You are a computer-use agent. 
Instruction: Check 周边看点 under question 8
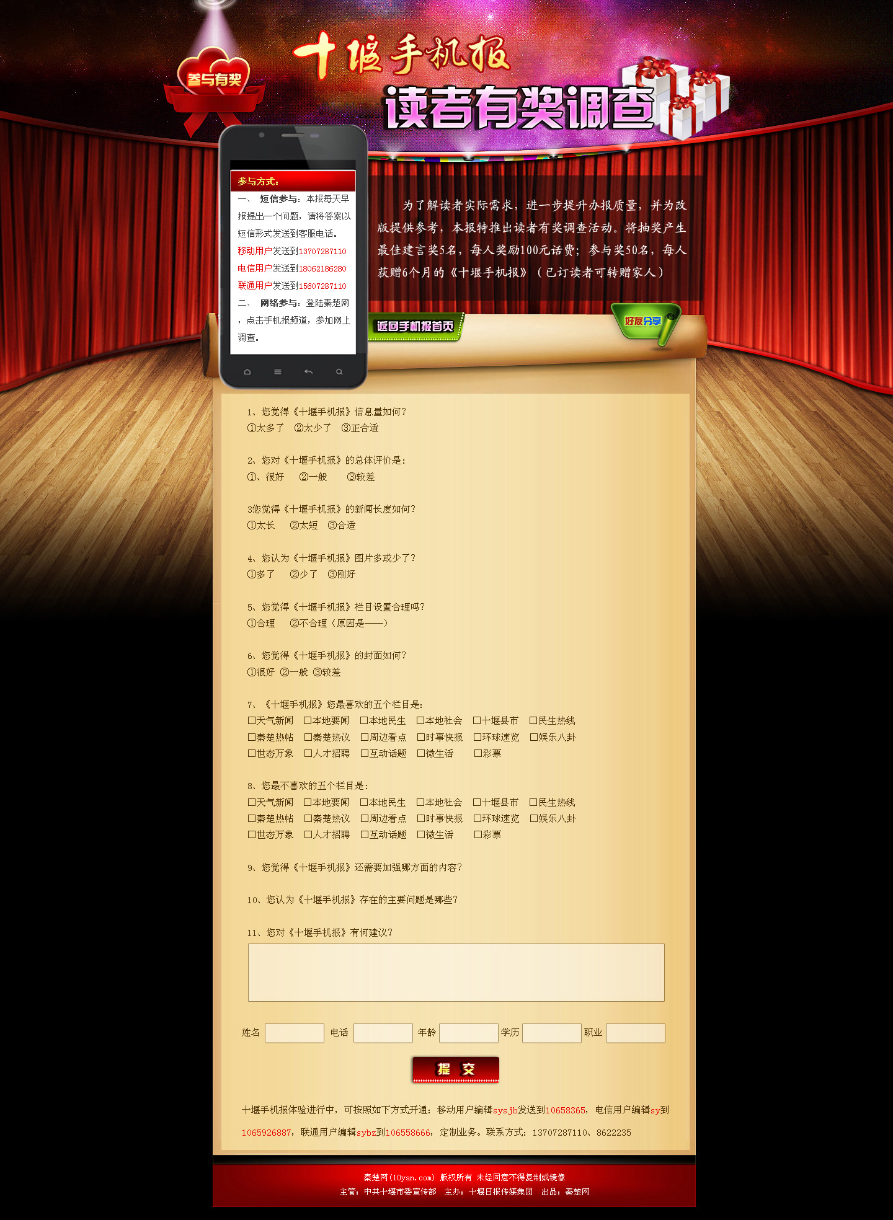(x=365, y=818)
